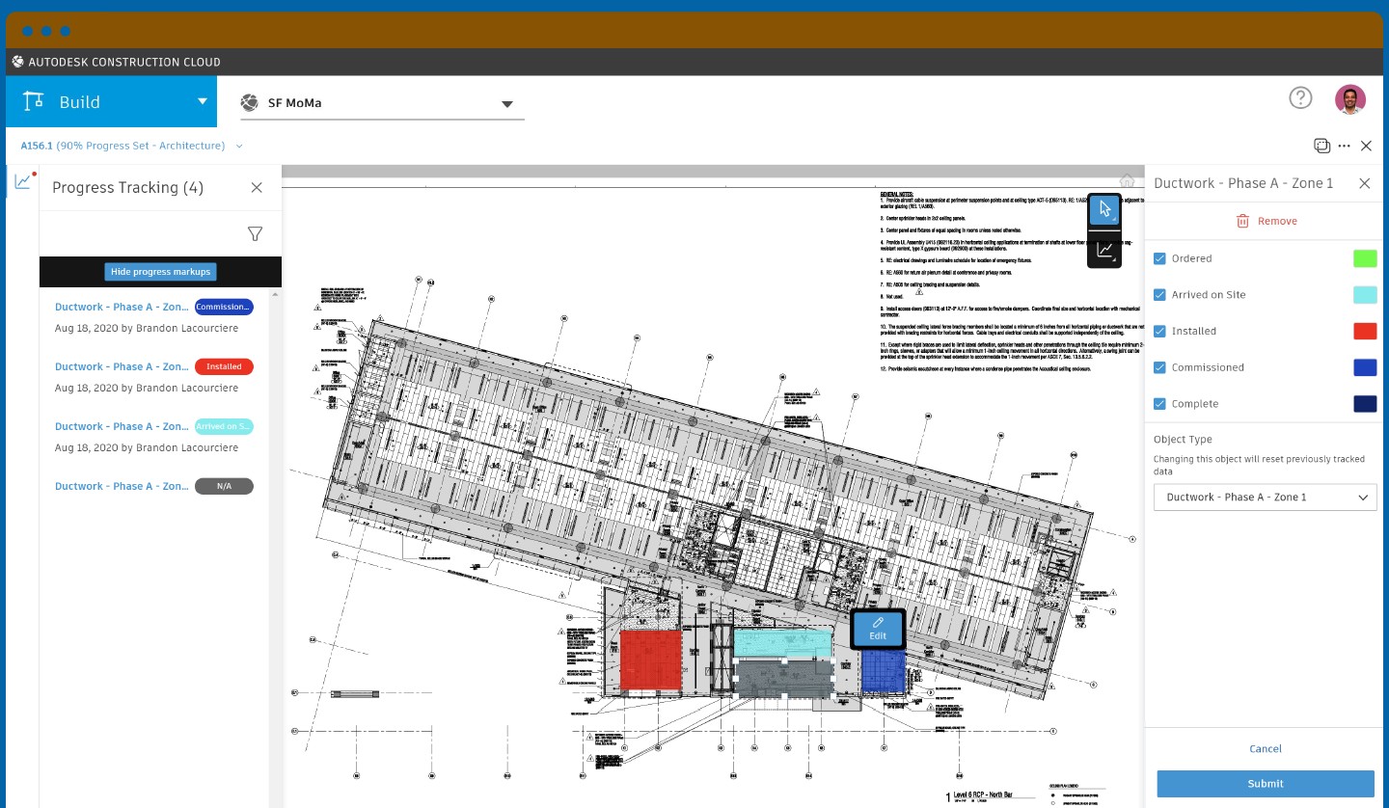Image resolution: width=1389 pixels, height=808 pixels.
Task: Select the Ductwork item marked N/A
Action: click(122, 486)
